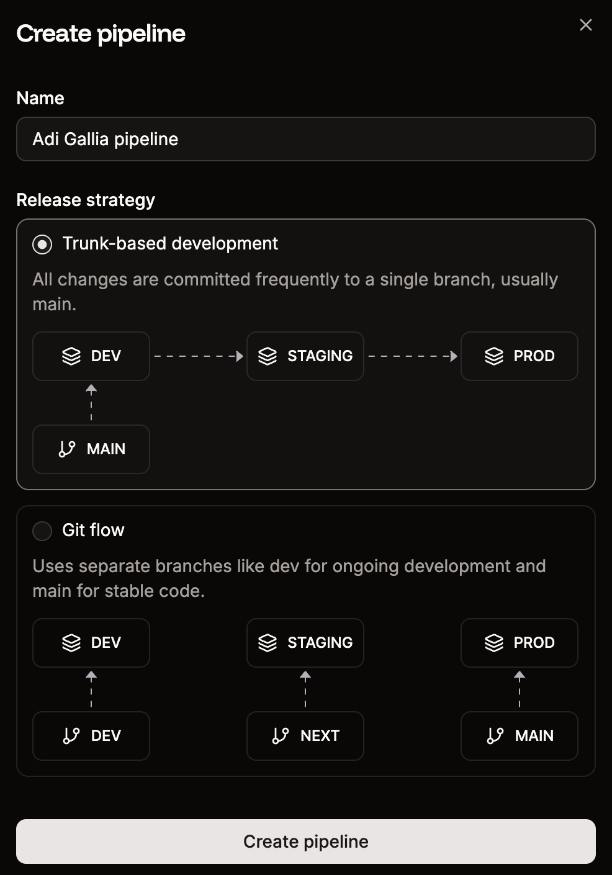Select the Trunk-based development radio button
This screenshot has width=612, height=875.
tap(42, 245)
